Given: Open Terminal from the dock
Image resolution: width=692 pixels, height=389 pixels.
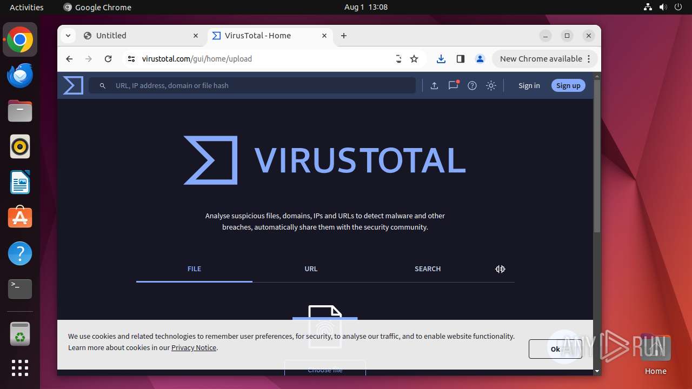Looking at the screenshot, I should coord(20,289).
